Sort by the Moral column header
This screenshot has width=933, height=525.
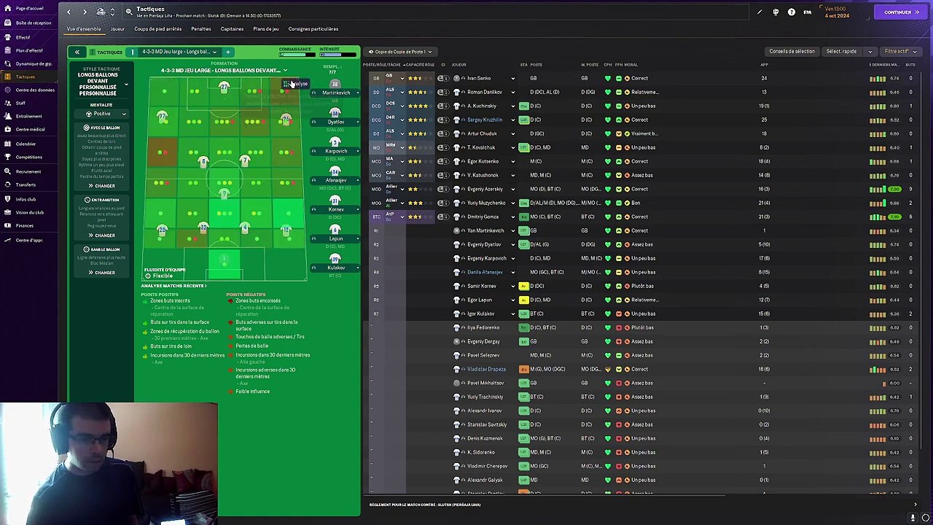click(x=631, y=65)
